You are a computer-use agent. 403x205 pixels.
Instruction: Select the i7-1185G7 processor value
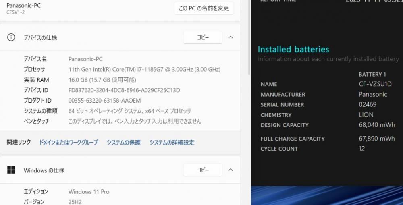[x=144, y=70]
